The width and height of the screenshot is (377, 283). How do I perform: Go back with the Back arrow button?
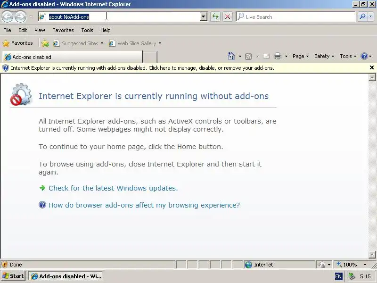click(x=8, y=17)
